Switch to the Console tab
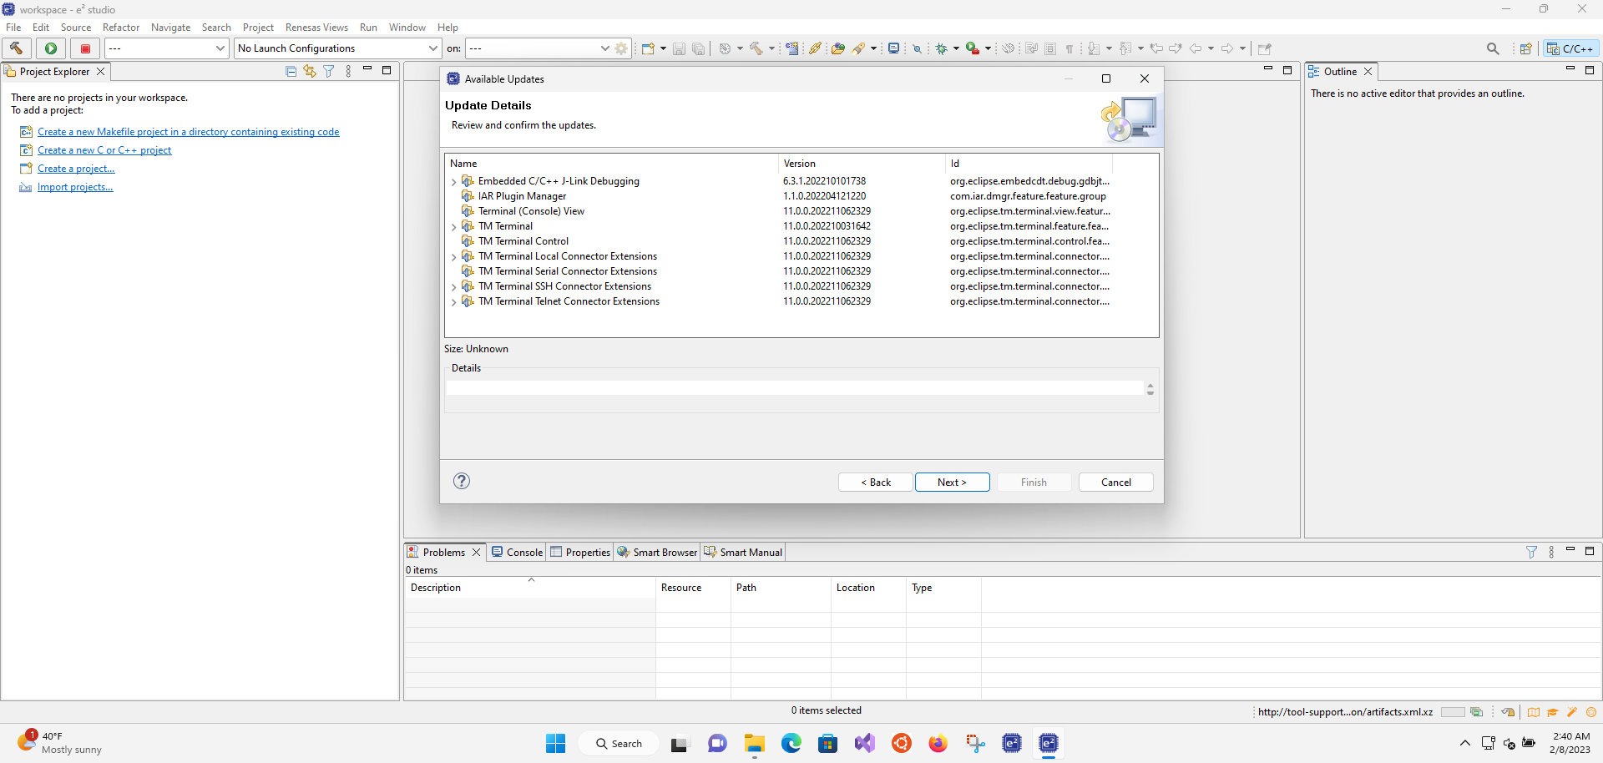Viewport: 1603px width, 763px height. pyautogui.click(x=517, y=552)
